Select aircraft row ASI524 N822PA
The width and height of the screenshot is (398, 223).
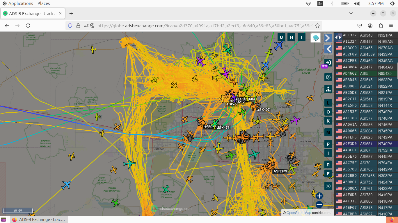coord(366,86)
